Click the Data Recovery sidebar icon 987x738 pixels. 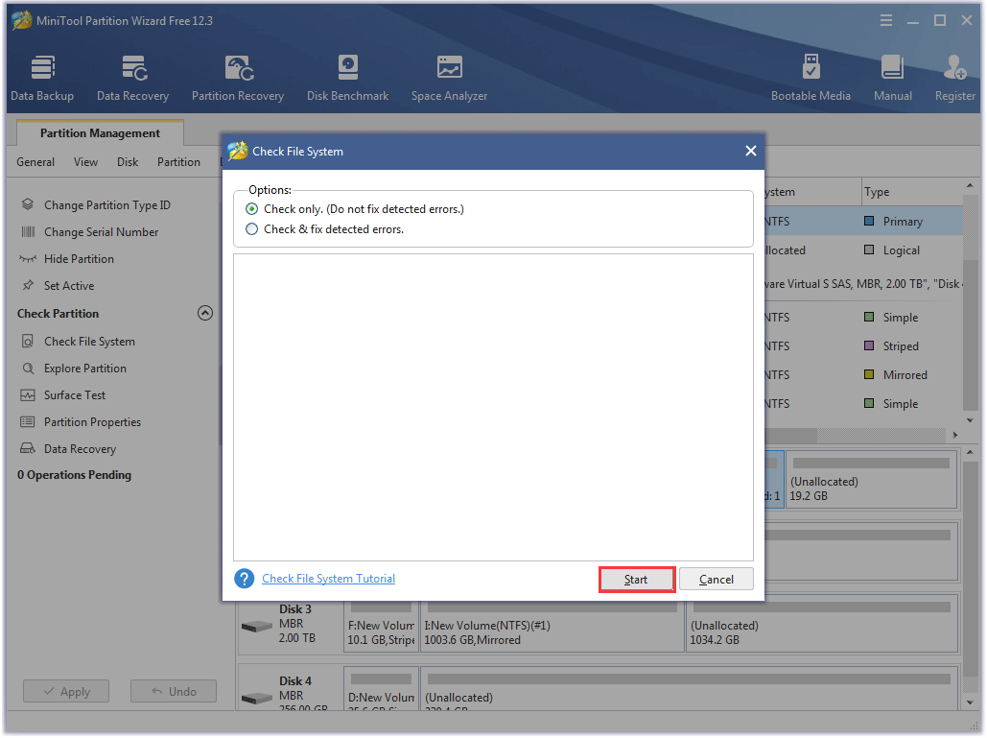pyautogui.click(x=28, y=449)
